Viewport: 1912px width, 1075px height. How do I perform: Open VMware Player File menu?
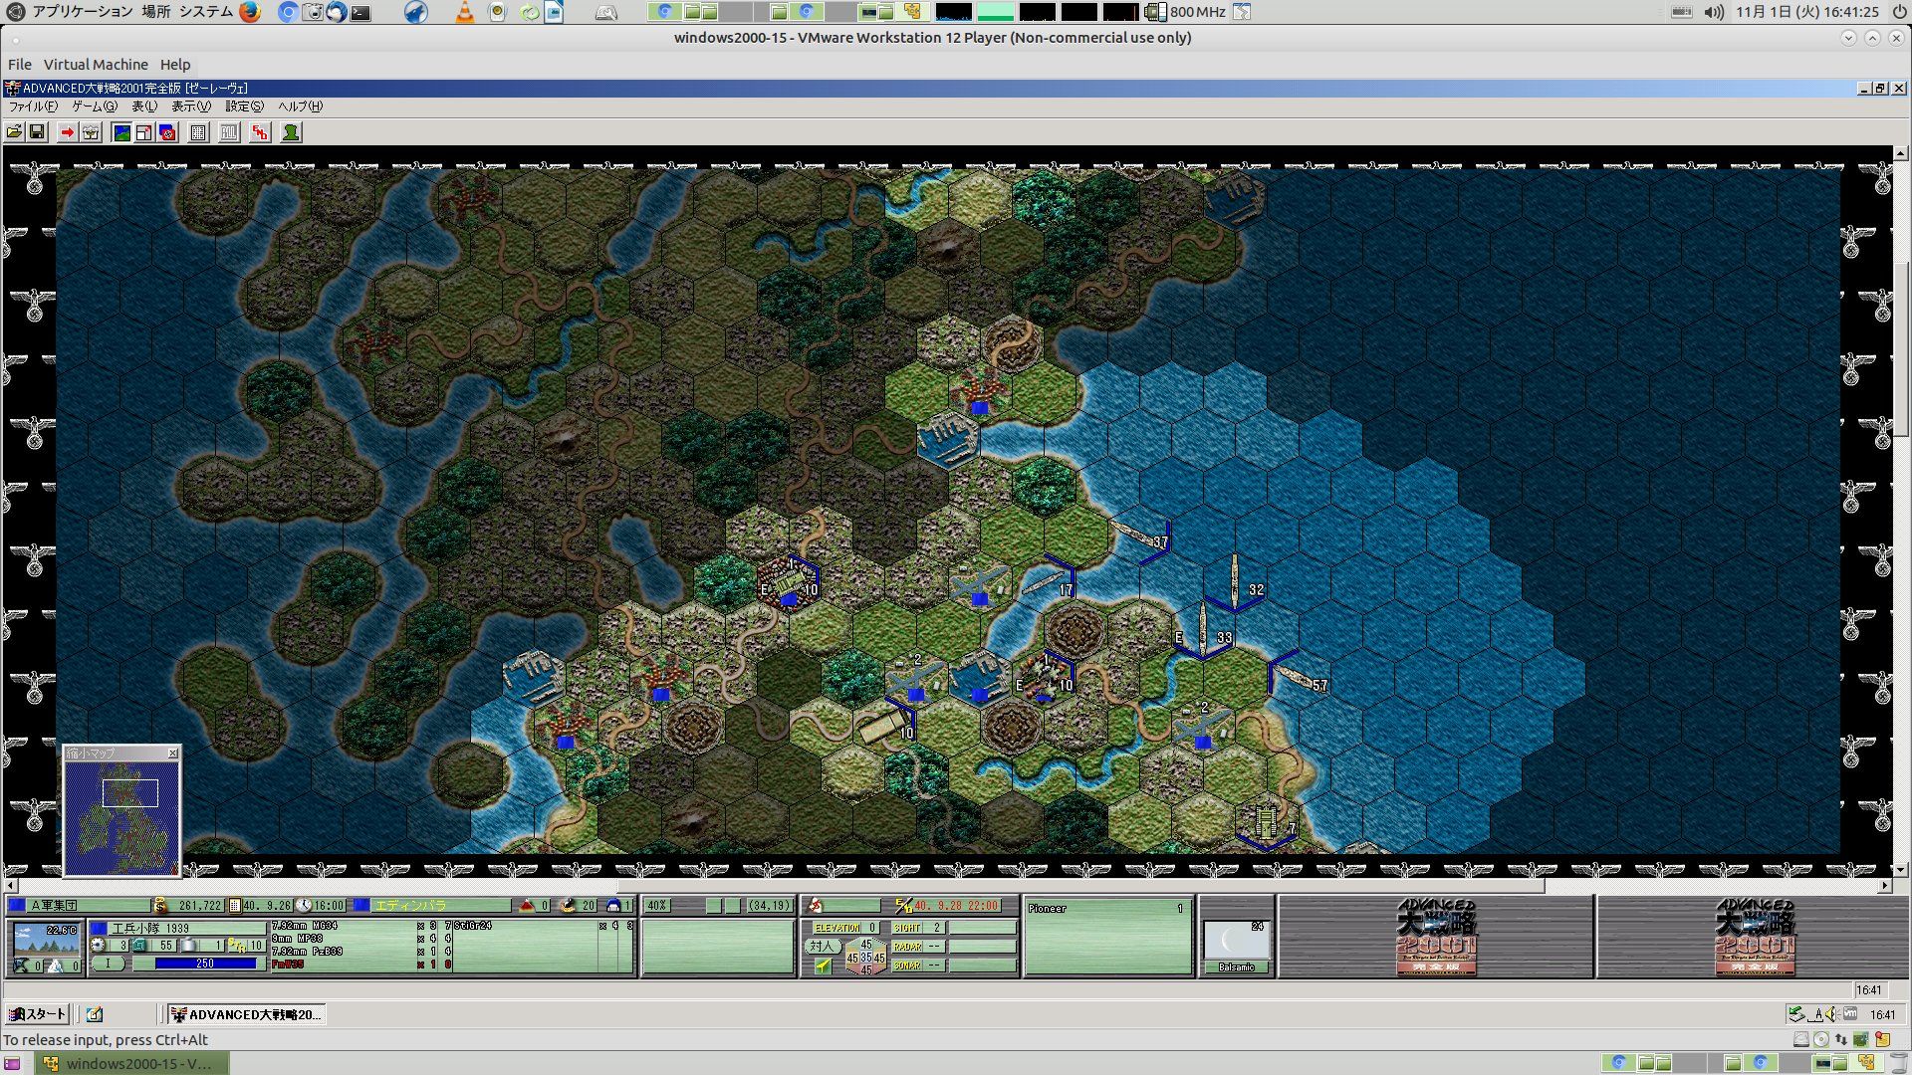20,65
